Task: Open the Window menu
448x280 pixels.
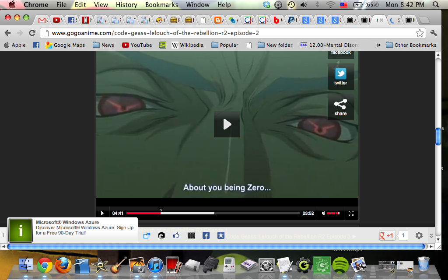Action: [x=198, y=4]
